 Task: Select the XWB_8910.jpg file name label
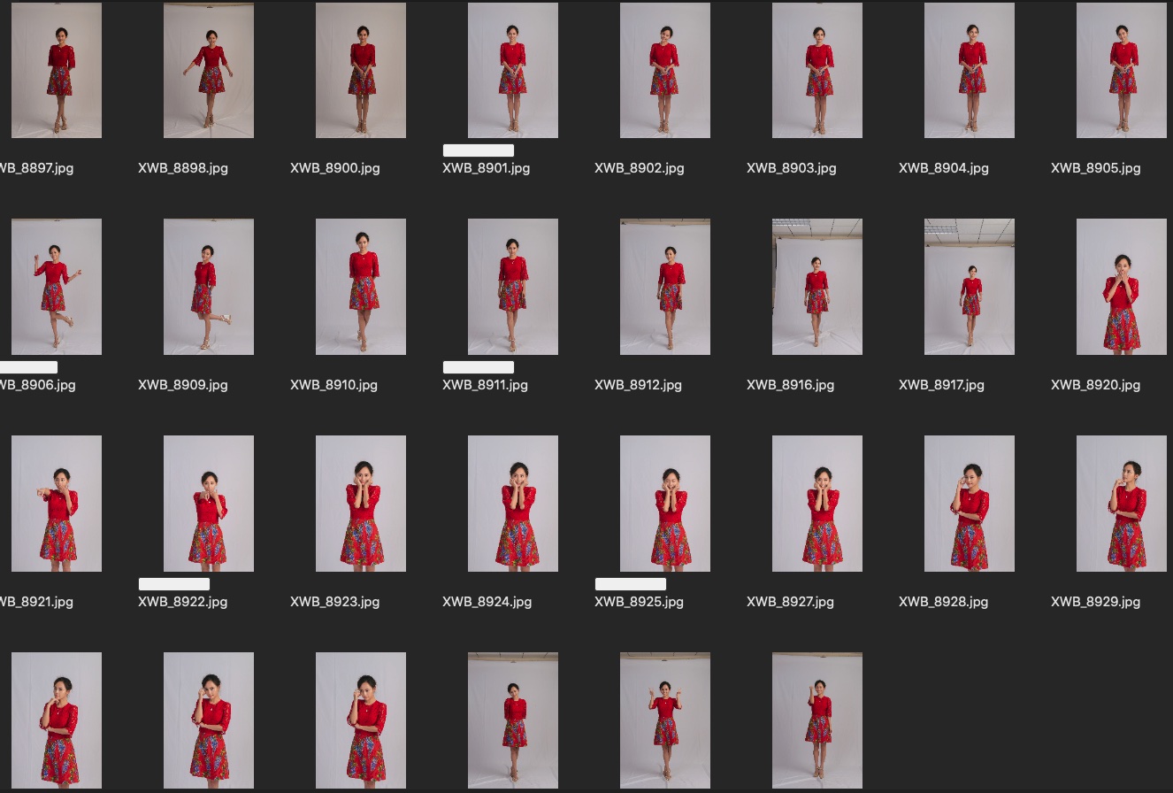pyautogui.click(x=333, y=385)
